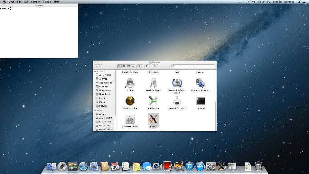Viewport: 309px width, 174px height.
Task: Switch Finder to column view
Action: coord(128,66)
